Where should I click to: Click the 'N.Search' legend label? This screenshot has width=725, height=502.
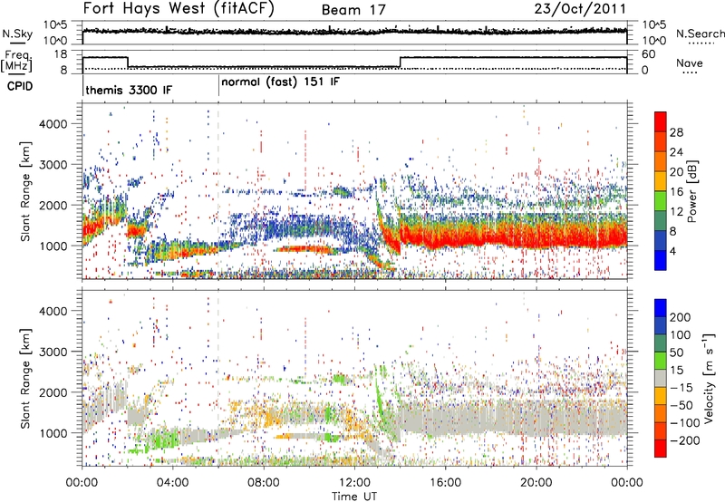click(700, 34)
